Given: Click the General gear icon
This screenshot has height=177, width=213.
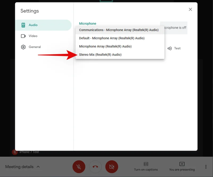Looking at the screenshot, I should pos(23,47).
